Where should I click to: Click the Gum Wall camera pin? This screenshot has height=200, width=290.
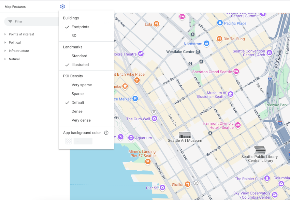pyautogui.click(x=155, y=118)
